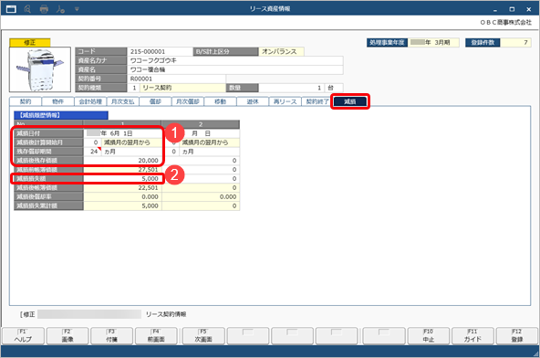Click the F2 画像 button

(67, 335)
